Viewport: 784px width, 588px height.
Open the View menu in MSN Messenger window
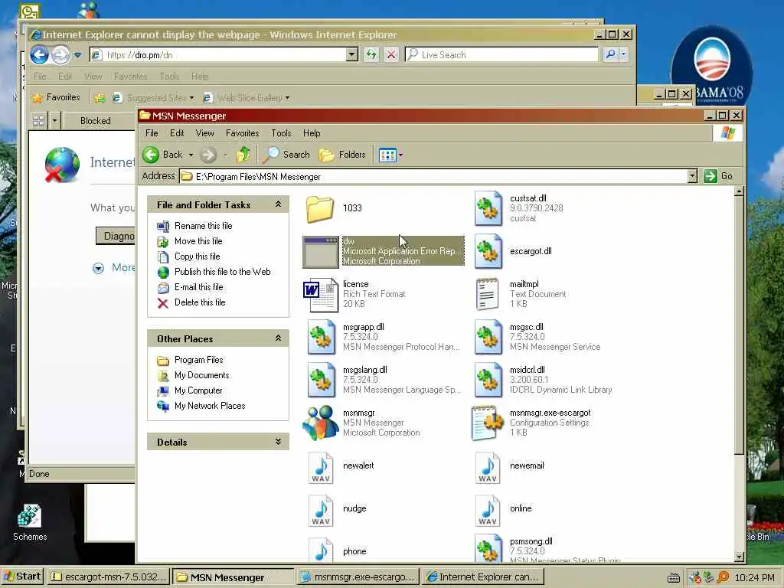[x=204, y=133]
